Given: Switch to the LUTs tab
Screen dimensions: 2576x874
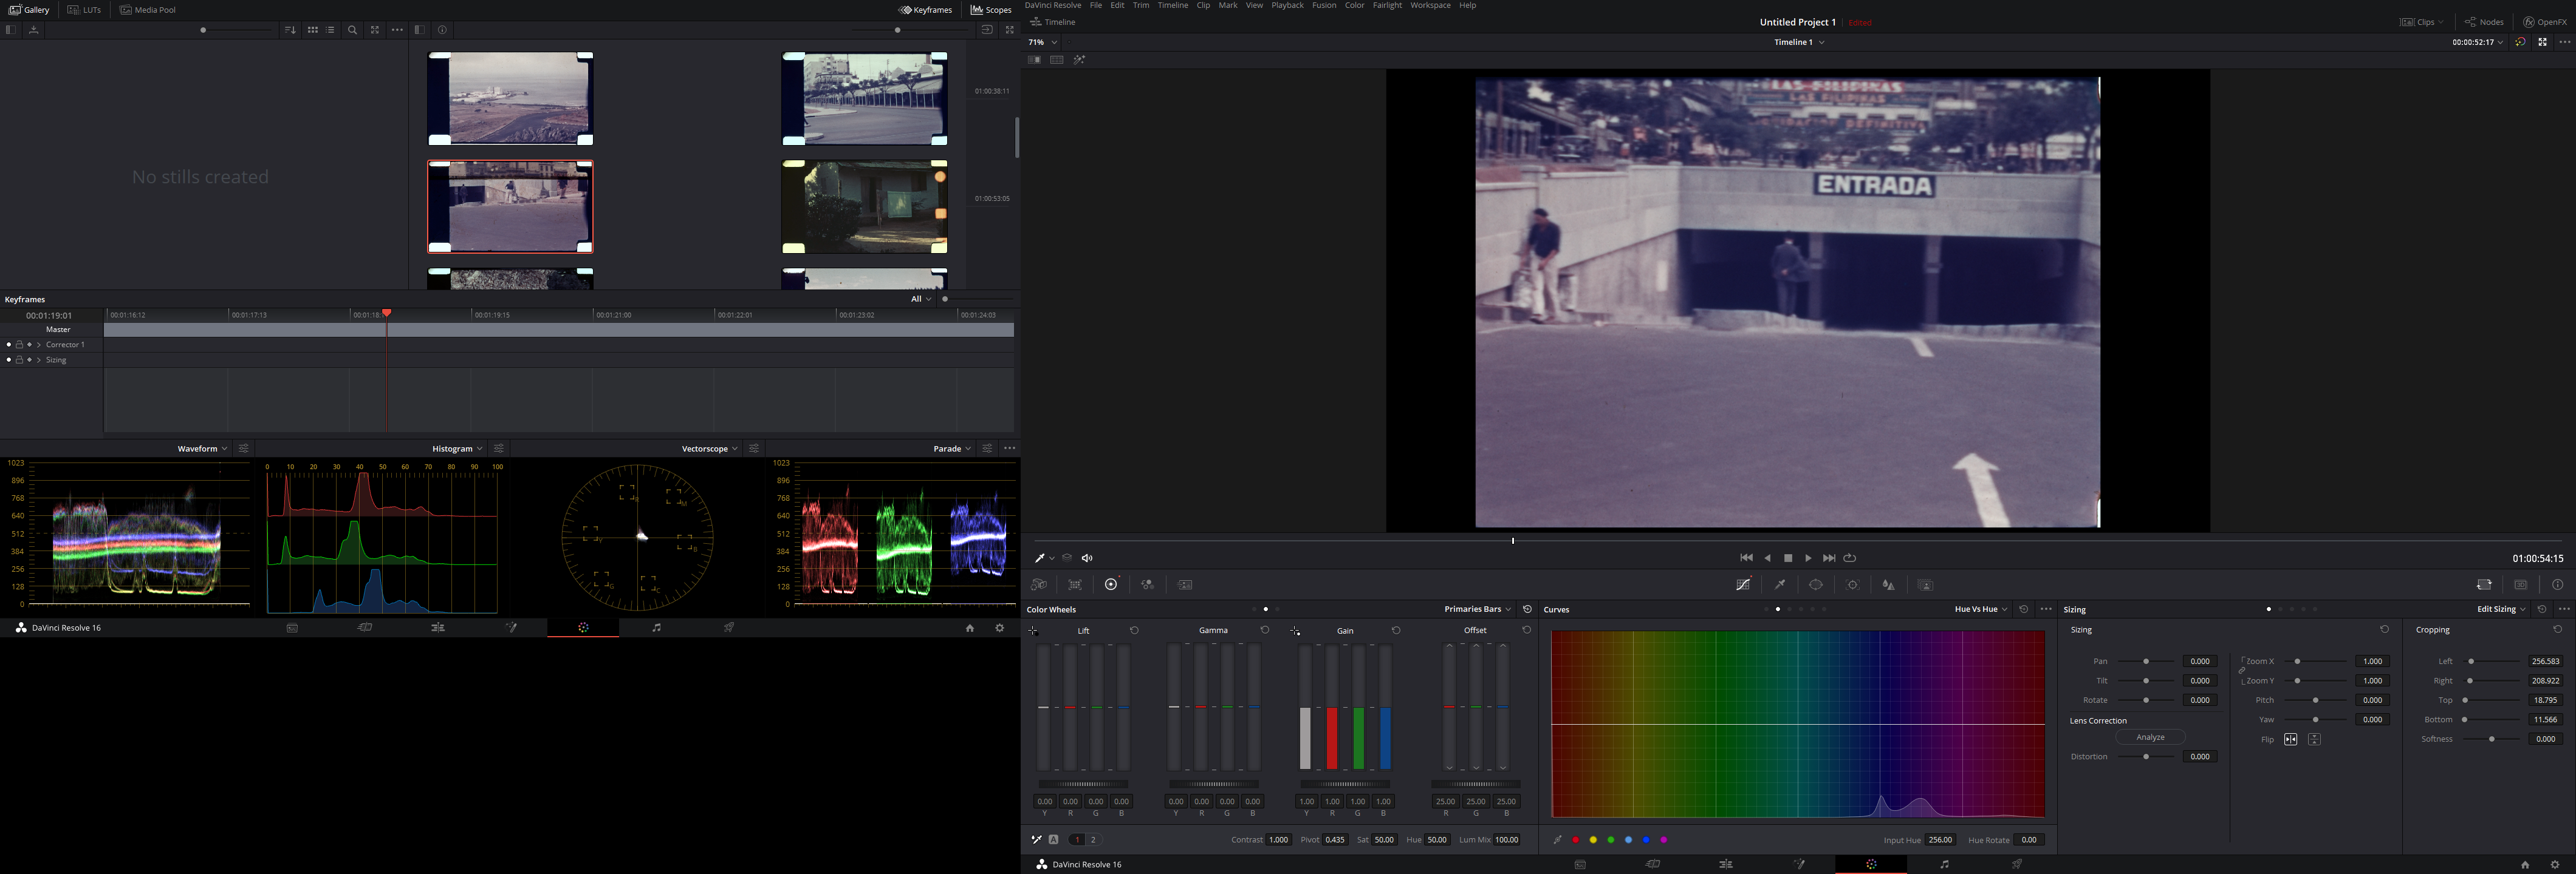Looking at the screenshot, I should point(85,10).
